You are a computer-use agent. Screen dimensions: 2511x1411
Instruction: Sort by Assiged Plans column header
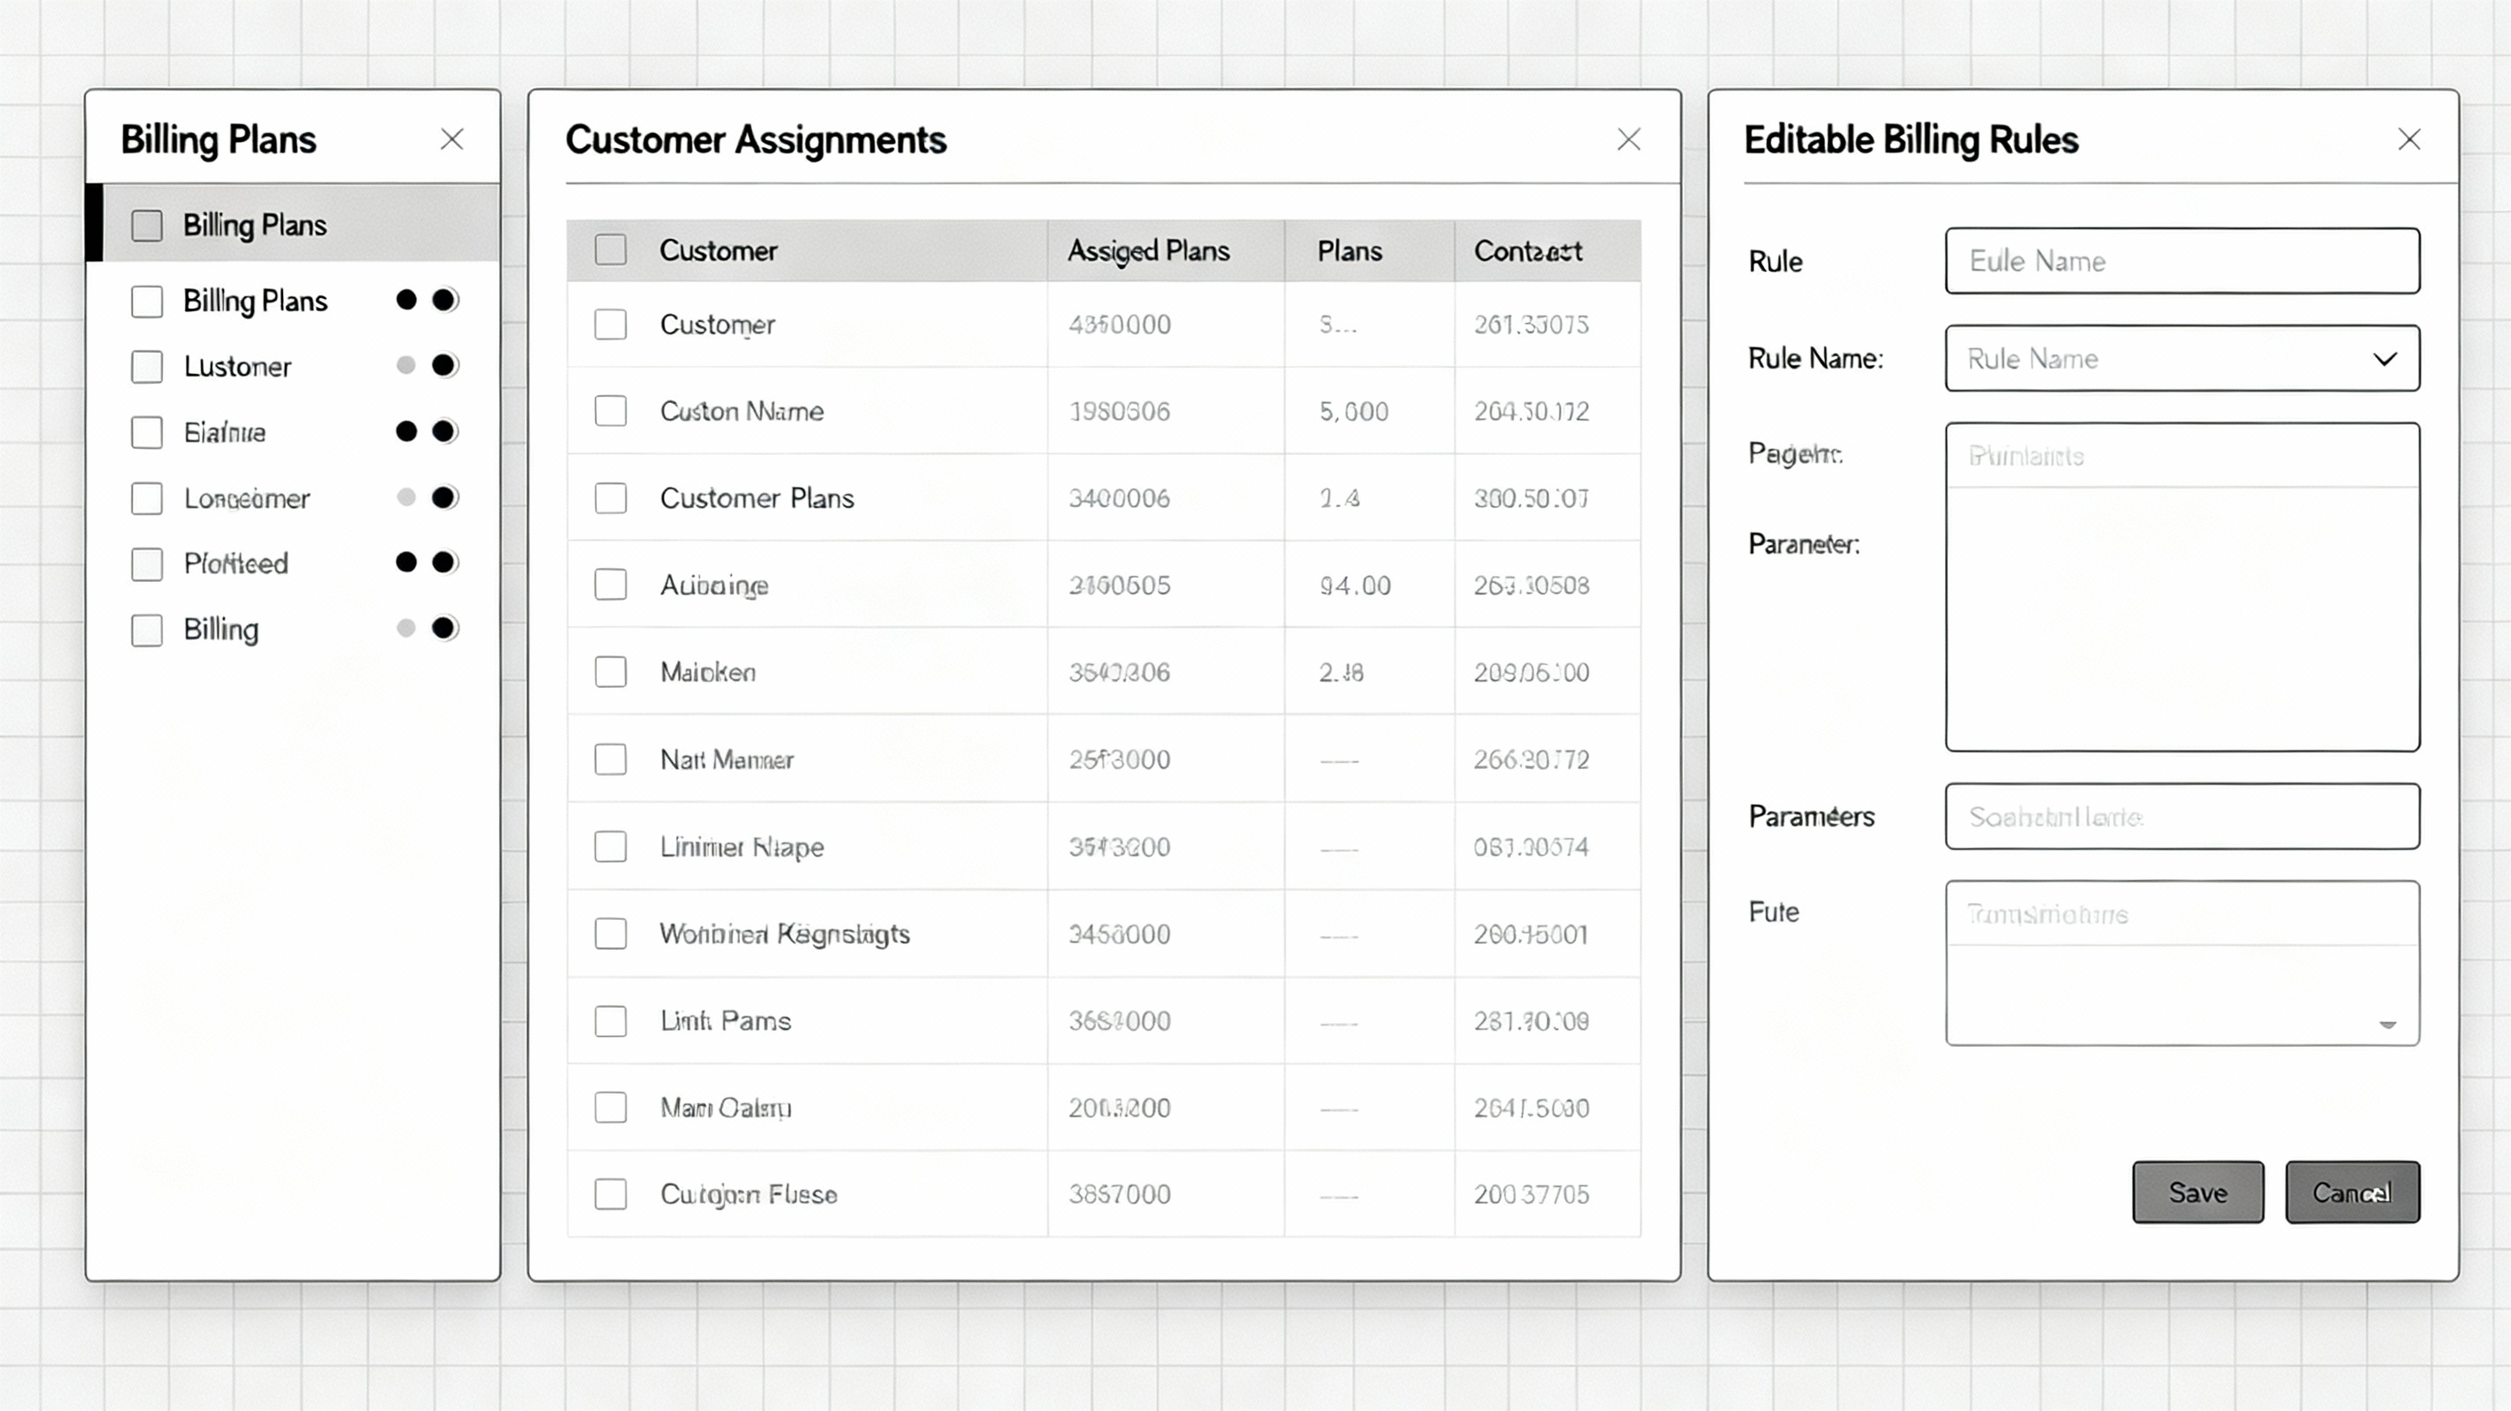click(x=1147, y=250)
